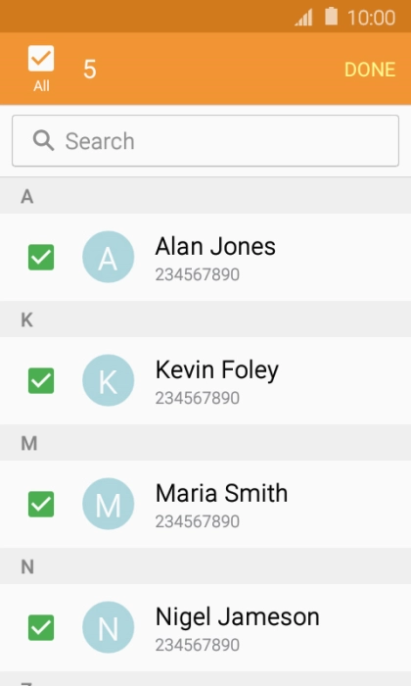Open Alan Jones avatar icon

pyautogui.click(x=109, y=257)
